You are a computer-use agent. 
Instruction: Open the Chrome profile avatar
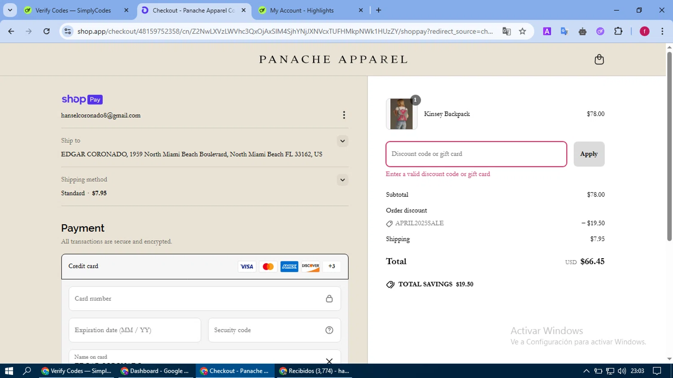[644, 31]
